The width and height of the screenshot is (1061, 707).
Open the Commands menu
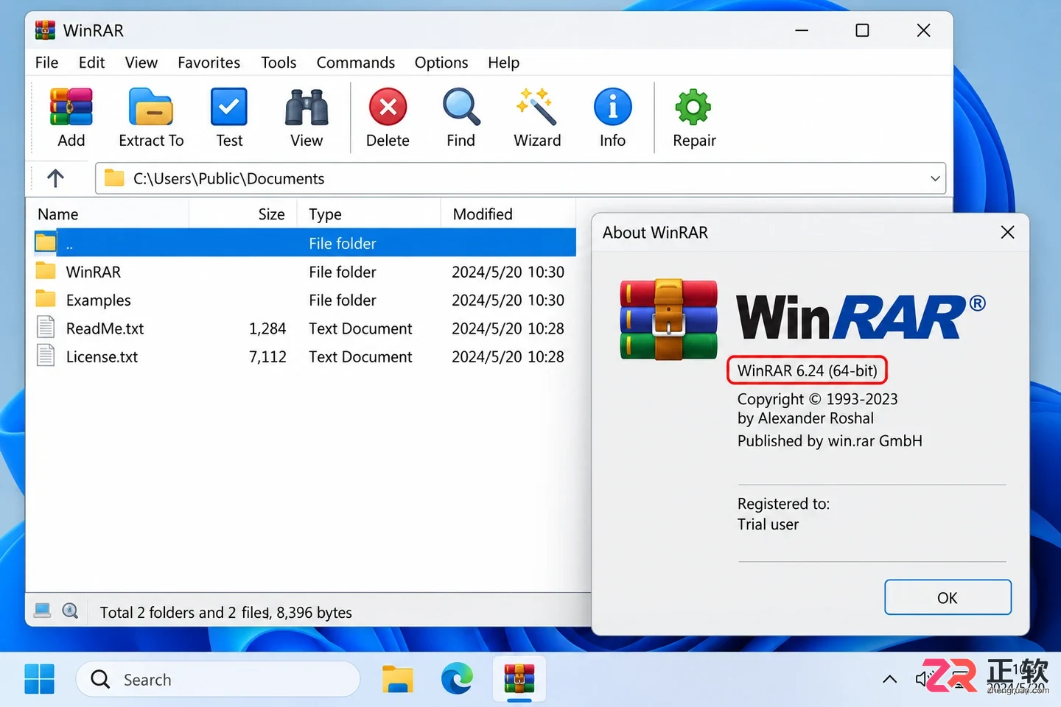tap(355, 63)
